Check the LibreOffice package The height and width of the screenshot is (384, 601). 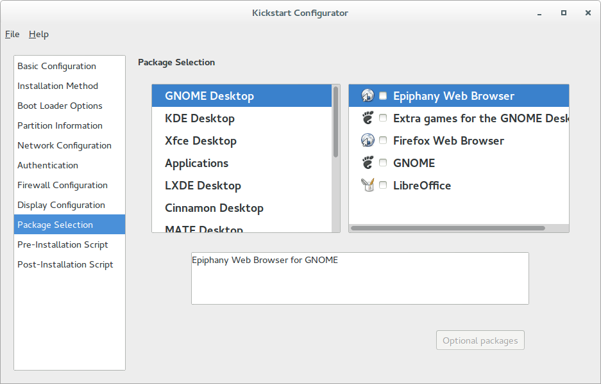382,185
